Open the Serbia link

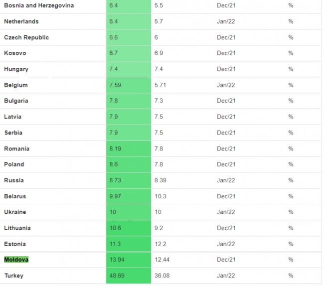(x=13, y=133)
